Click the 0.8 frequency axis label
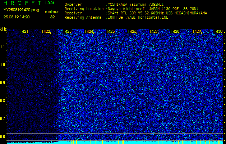Viewport: 226px width, 144px height. pyautogui.click(x=3, y=101)
